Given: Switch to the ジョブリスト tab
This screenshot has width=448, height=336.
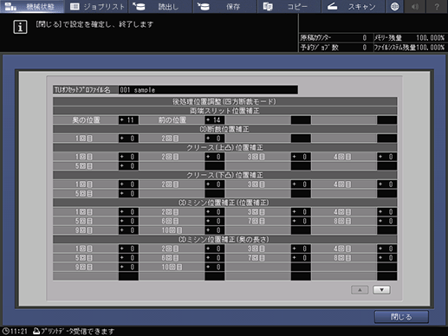Looking at the screenshot, I should click(96, 6).
